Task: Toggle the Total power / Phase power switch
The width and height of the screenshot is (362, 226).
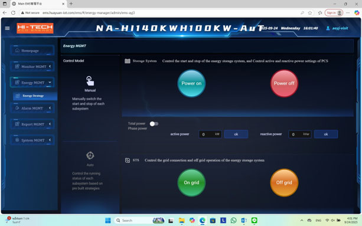Action: 154,124
